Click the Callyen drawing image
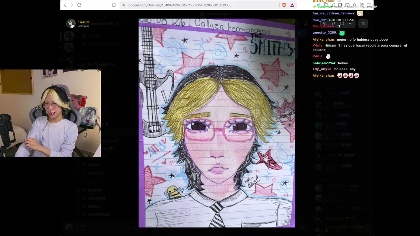This screenshot has width=420, height=236. [x=217, y=123]
